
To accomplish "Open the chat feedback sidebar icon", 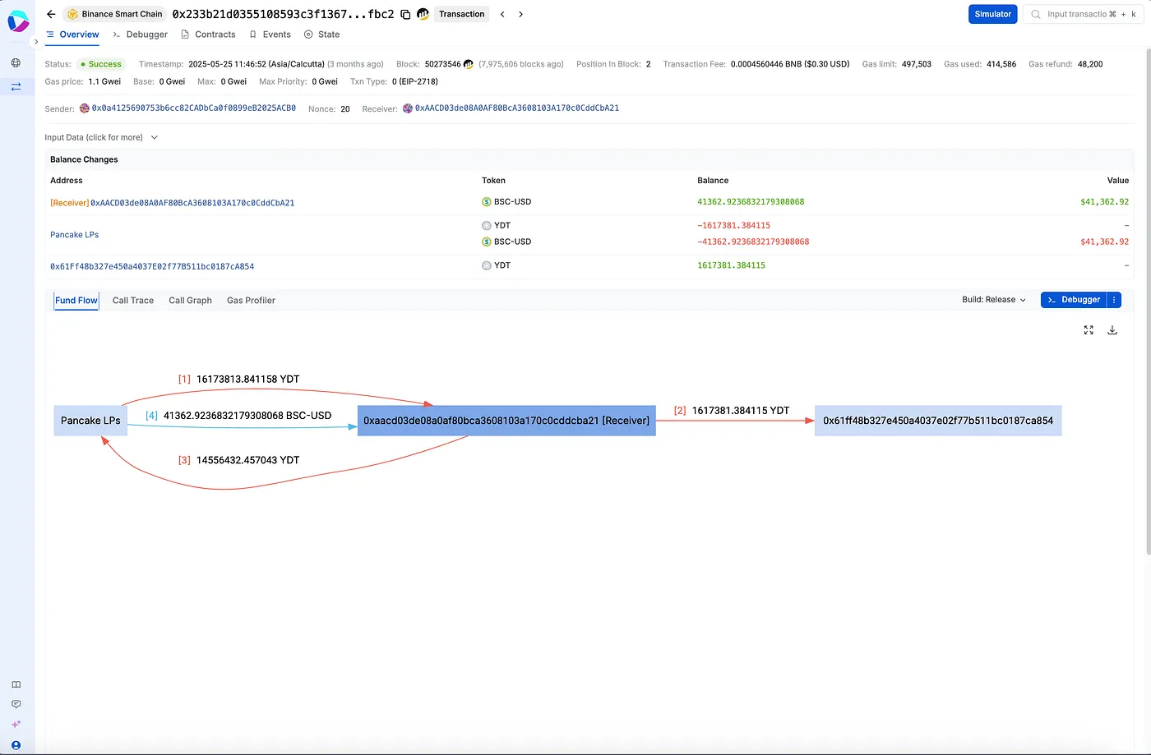I will pos(16,704).
